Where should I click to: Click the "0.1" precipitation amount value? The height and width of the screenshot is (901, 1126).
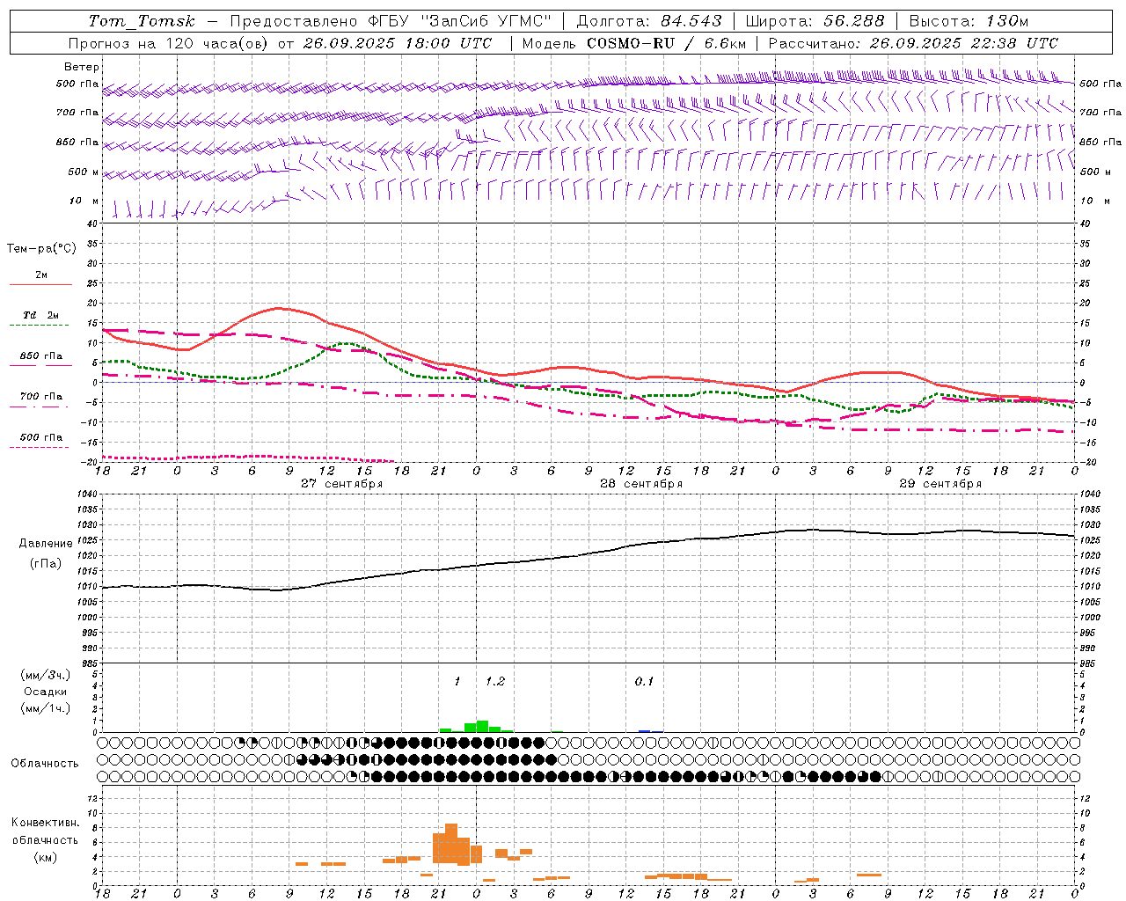(x=644, y=681)
